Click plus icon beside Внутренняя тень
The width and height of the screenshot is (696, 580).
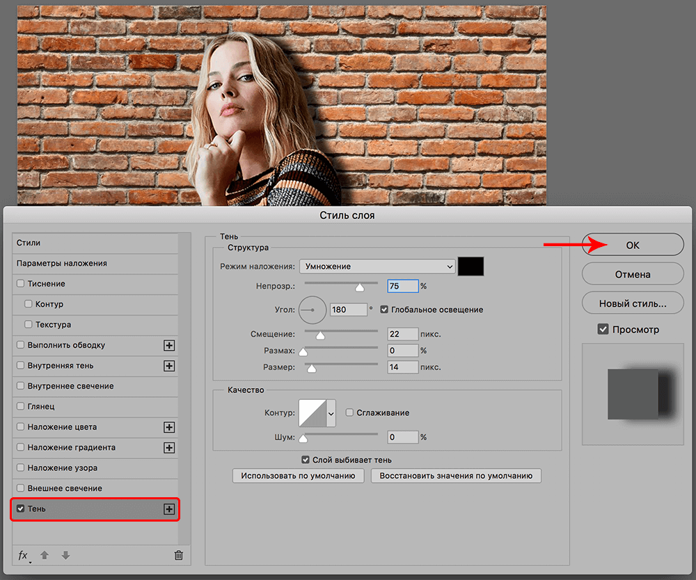pyautogui.click(x=168, y=366)
